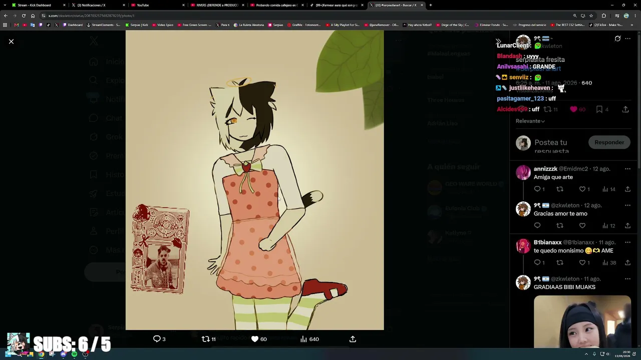This screenshot has height=360, width=641.
Task: Repost the 'Gracias amor te amo' reply
Action: tap(560, 225)
